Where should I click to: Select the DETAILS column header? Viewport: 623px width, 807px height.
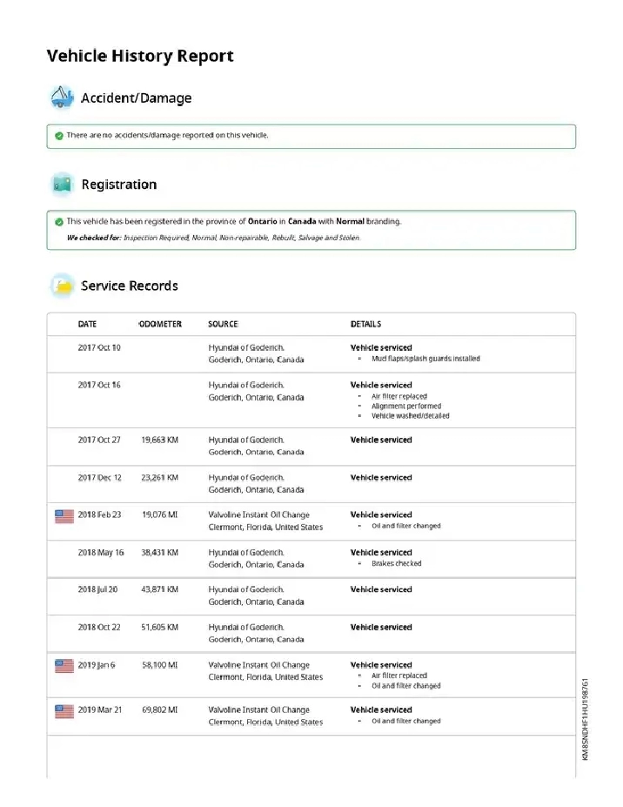pyautogui.click(x=365, y=325)
